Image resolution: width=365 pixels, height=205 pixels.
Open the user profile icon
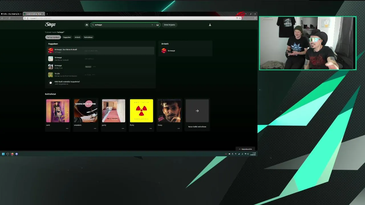point(210,25)
